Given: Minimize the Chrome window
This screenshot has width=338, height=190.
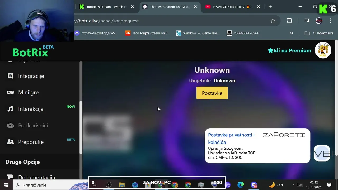Looking at the screenshot, I should 300,7.
